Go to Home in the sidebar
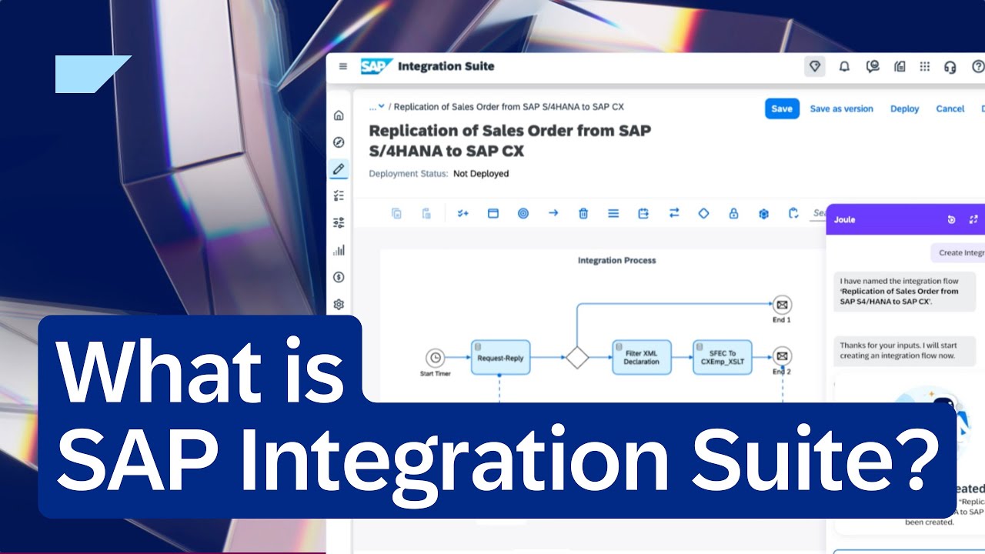The image size is (985, 554). click(x=339, y=115)
